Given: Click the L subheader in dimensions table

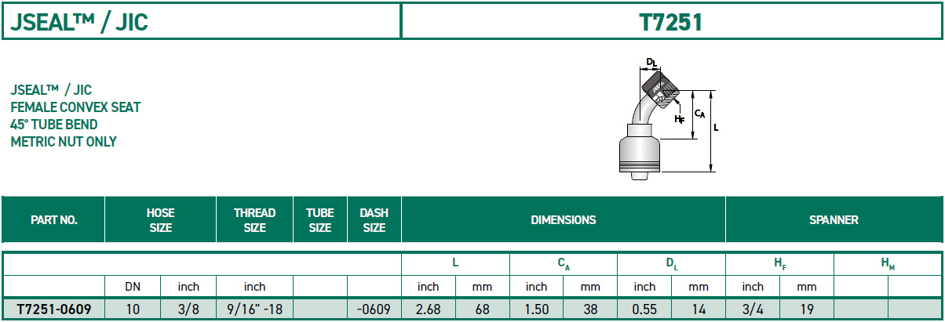Looking at the screenshot, I should tap(455, 264).
